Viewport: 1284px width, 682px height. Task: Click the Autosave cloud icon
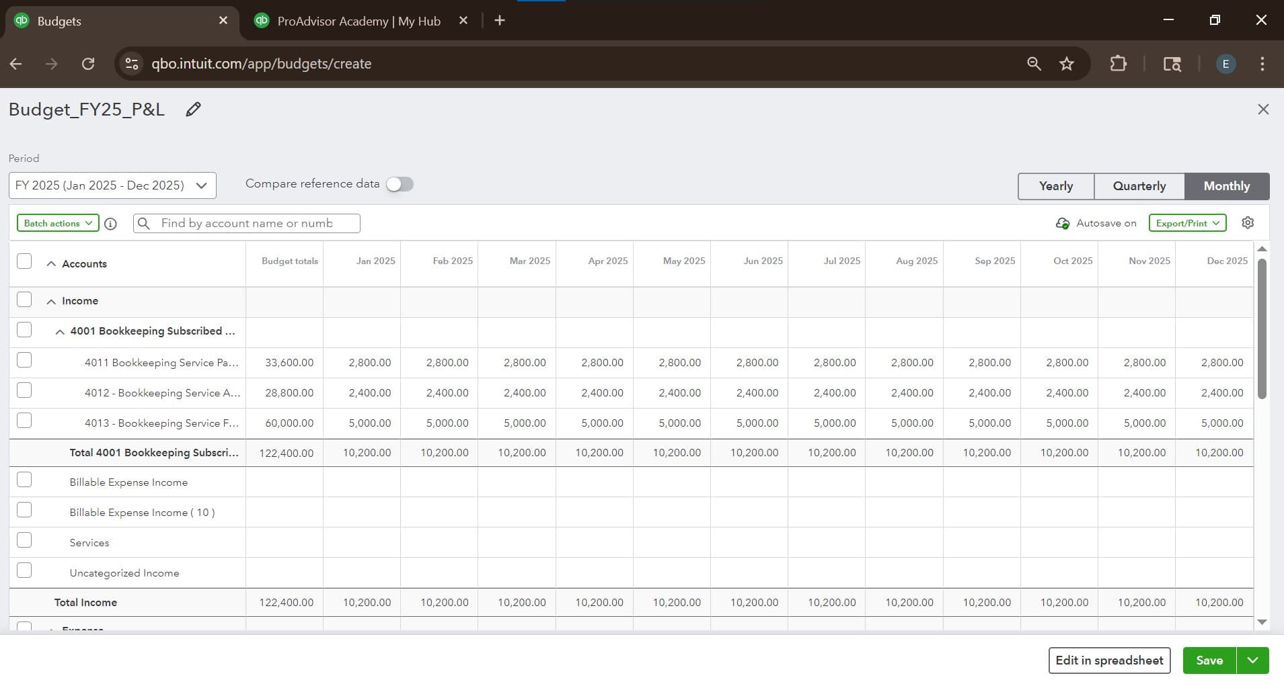[1062, 223]
